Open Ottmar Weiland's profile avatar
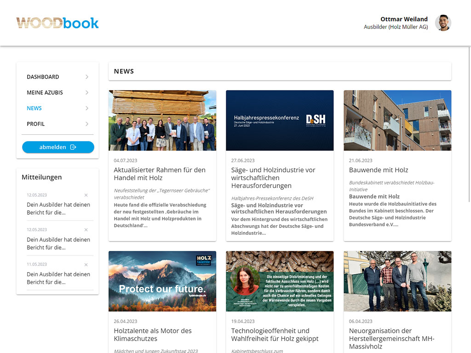 [x=443, y=23]
